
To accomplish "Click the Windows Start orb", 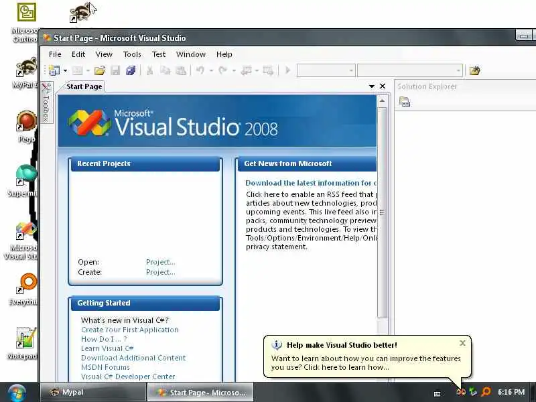I will [17, 393].
